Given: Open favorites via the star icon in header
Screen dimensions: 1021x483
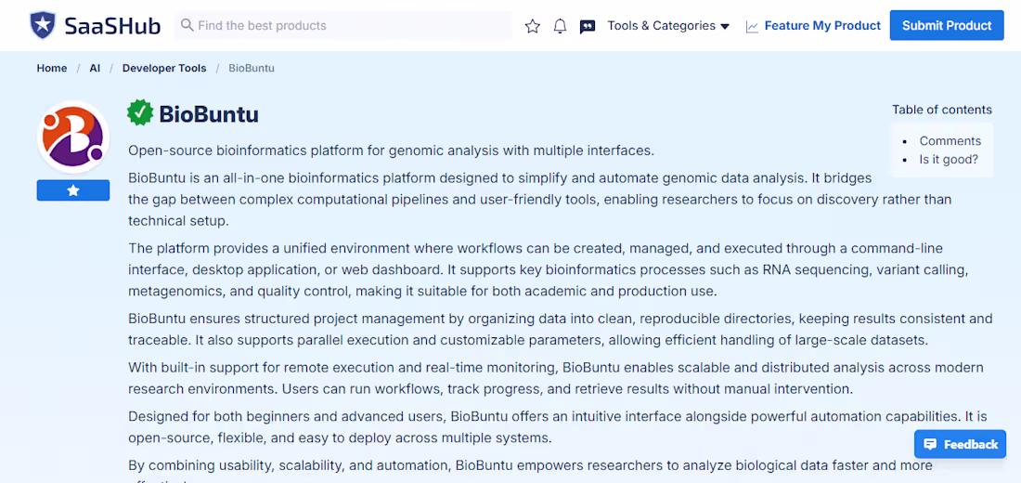Looking at the screenshot, I should [533, 26].
